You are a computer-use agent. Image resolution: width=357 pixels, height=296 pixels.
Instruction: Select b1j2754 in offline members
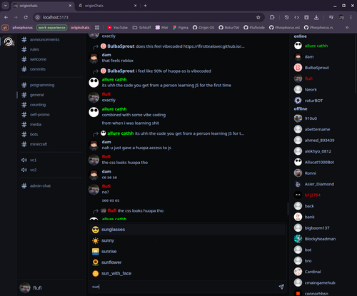tap(323, 195)
